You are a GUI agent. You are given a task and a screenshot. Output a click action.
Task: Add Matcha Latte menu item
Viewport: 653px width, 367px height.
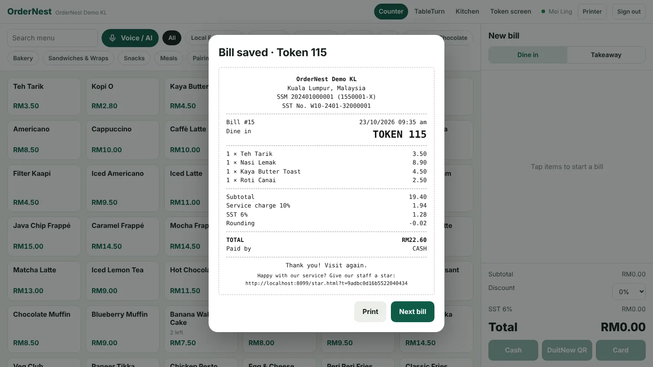click(44, 280)
